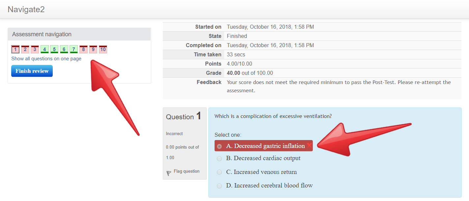This screenshot has width=469, height=201.
Task: Show all questions on one page
Action: pyautogui.click(x=46, y=58)
